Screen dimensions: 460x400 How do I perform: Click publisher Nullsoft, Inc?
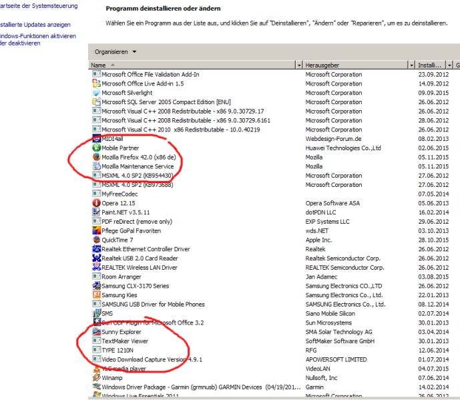tap(321, 378)
